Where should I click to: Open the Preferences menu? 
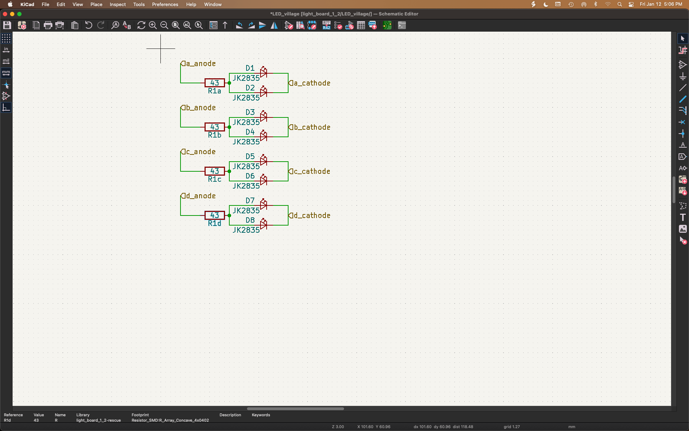click(x=165, y=4)
